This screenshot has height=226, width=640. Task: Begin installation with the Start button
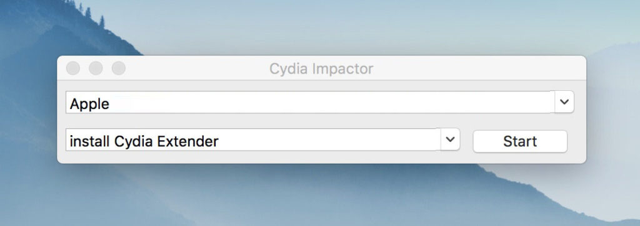click(x=520, y=141)
